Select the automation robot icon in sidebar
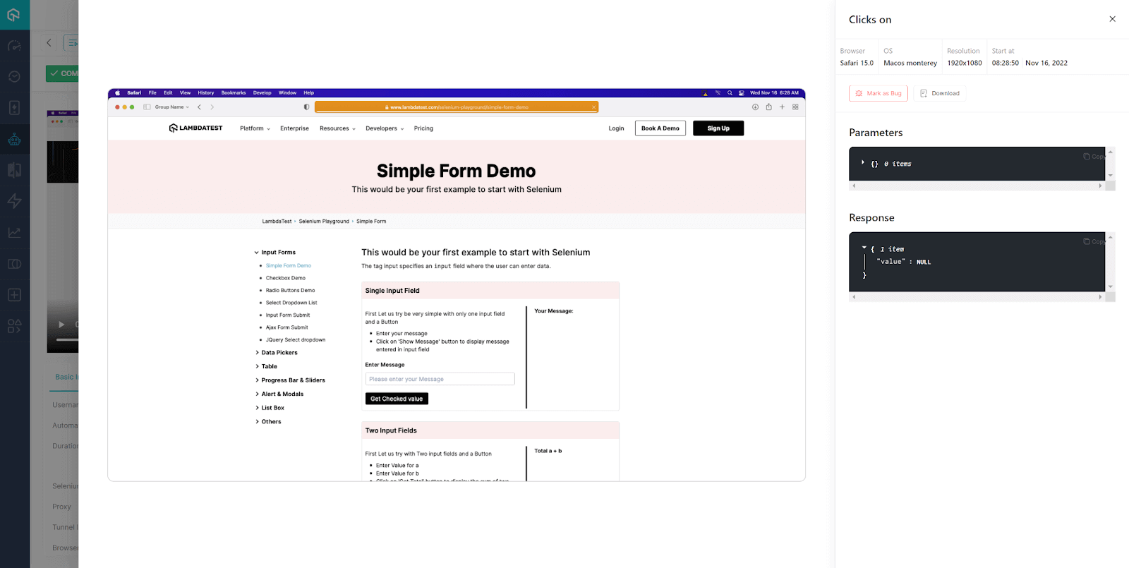This screenshot has height=568, width=1129. (x=14, y=139)
